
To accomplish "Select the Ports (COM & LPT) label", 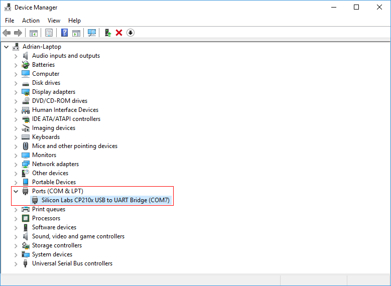I will pyautogui.click(x=58, y=191).
